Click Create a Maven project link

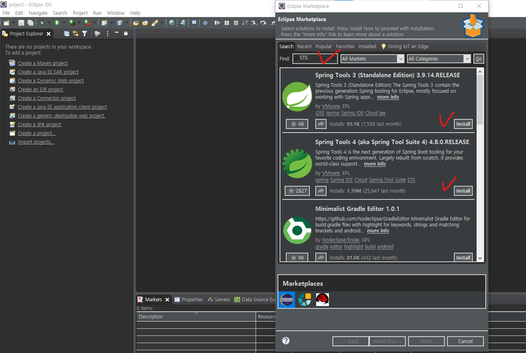point(43,63)
